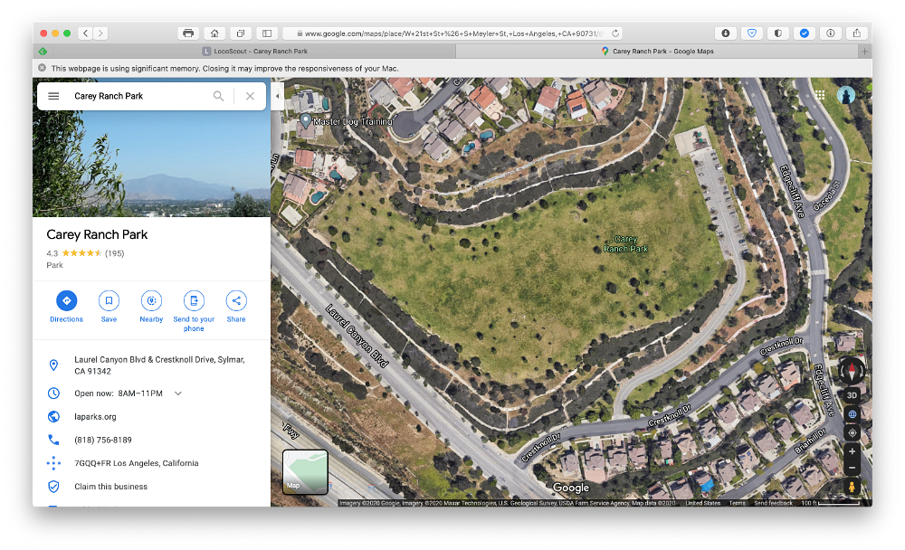The width and height of the screenshot is (905, 550).
Task: Open the Safari share sheet
Action: (x=856, y=33)
